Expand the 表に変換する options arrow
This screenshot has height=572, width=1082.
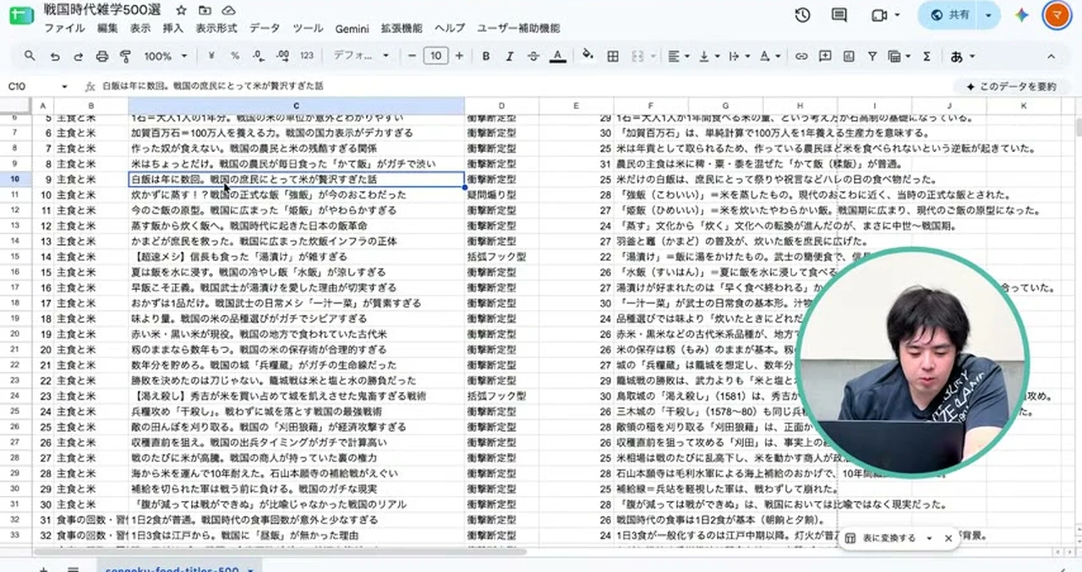tap(929, 538)
